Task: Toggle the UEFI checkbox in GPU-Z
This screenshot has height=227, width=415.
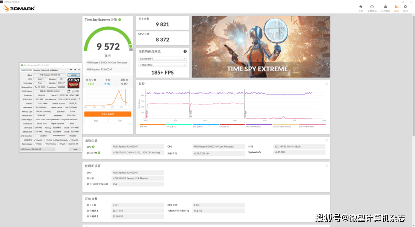Action: [73, 91]
